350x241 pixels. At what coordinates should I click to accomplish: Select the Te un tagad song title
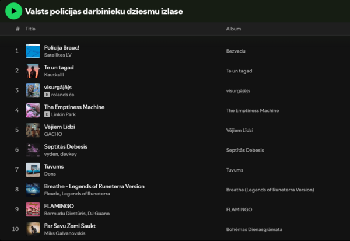click(x=59, y=68)
